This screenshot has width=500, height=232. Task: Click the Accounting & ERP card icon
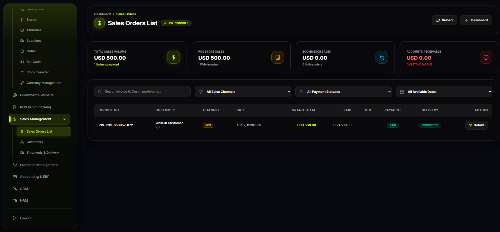(15, 177)
